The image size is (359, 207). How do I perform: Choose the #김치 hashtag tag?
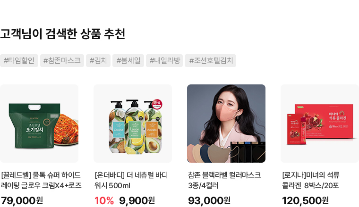pyautogui.click(x=98, y=60)
